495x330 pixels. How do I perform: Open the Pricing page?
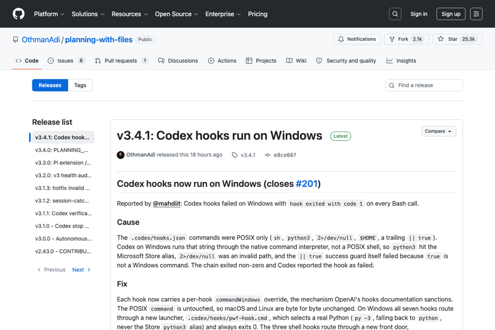tap(257, 14)
